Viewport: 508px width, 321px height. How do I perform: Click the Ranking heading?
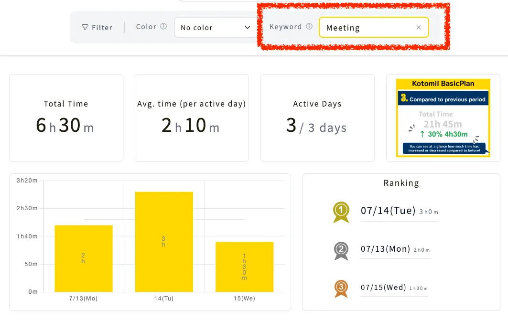401,183
